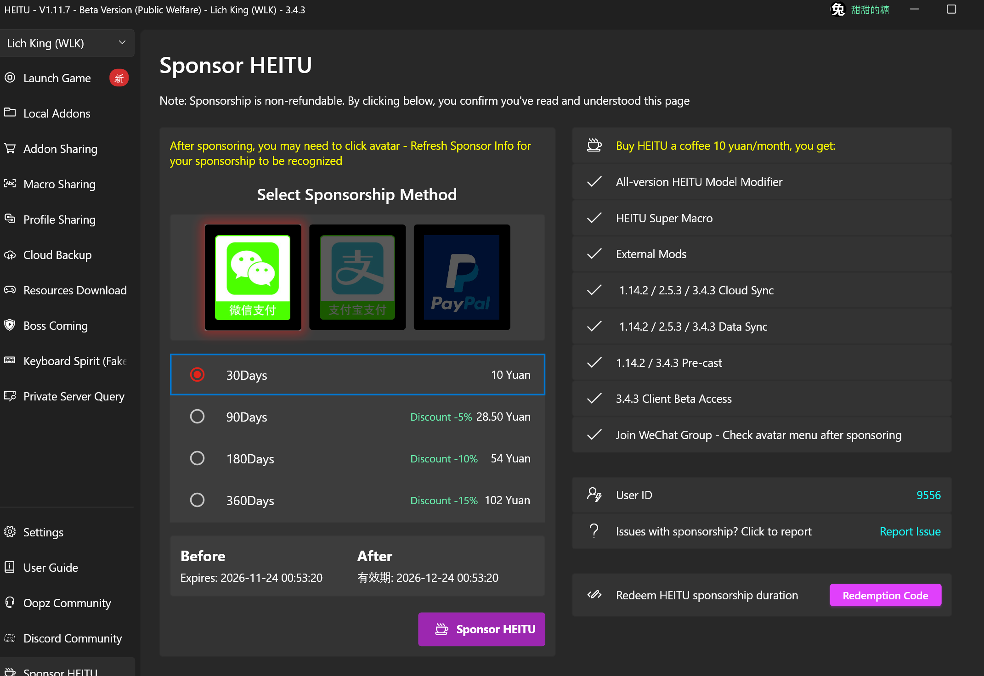The image size is (984, 676).
Task: Click the Keyboard Spirit keyboard icon
Action: pos(10,361)
